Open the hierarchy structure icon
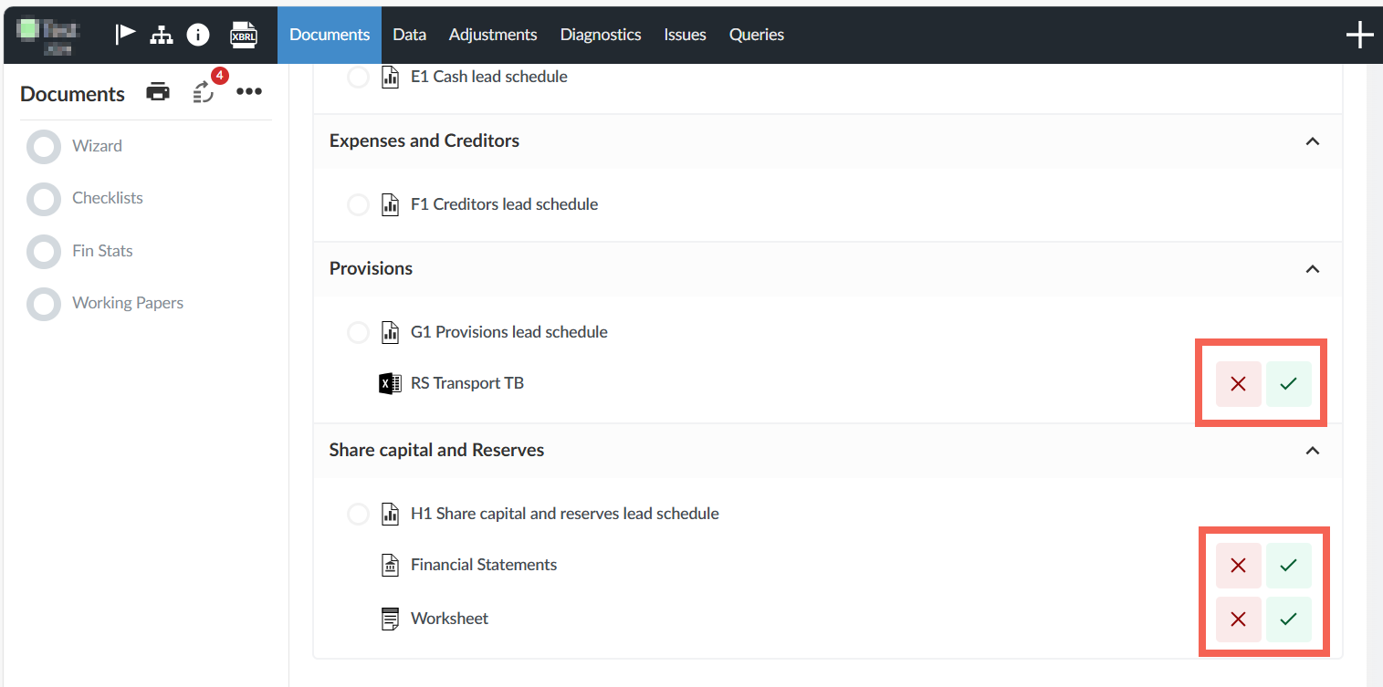 point(162,35)
